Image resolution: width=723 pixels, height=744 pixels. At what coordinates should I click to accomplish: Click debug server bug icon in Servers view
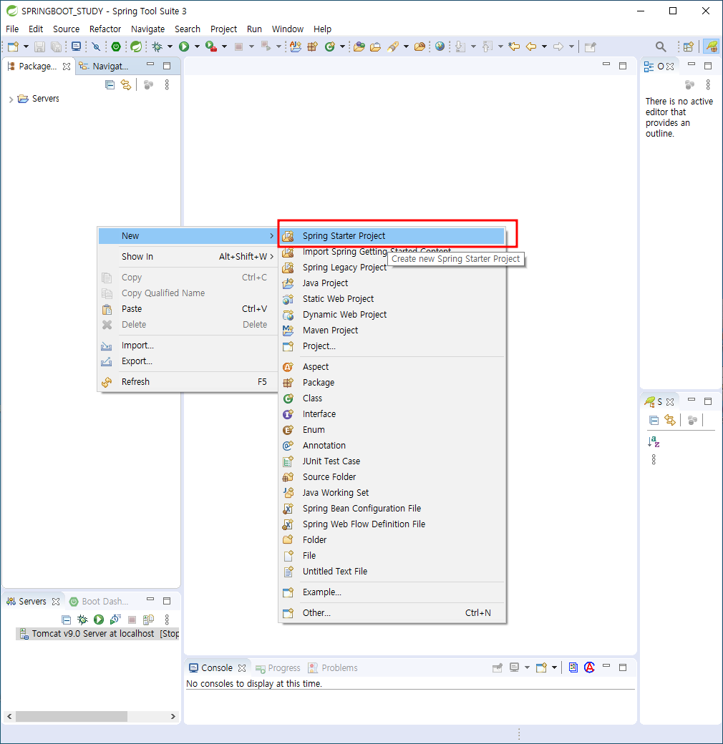pyautogui.click(x=82, y=620)
